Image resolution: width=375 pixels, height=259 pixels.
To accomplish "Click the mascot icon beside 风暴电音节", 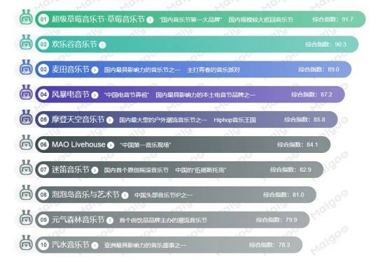I will tap(26, 92).
